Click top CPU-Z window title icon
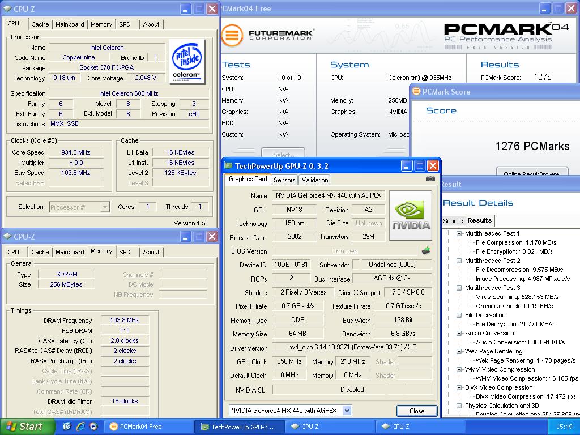This screenshot has height=435, width=580. click(x=7, y=8)
